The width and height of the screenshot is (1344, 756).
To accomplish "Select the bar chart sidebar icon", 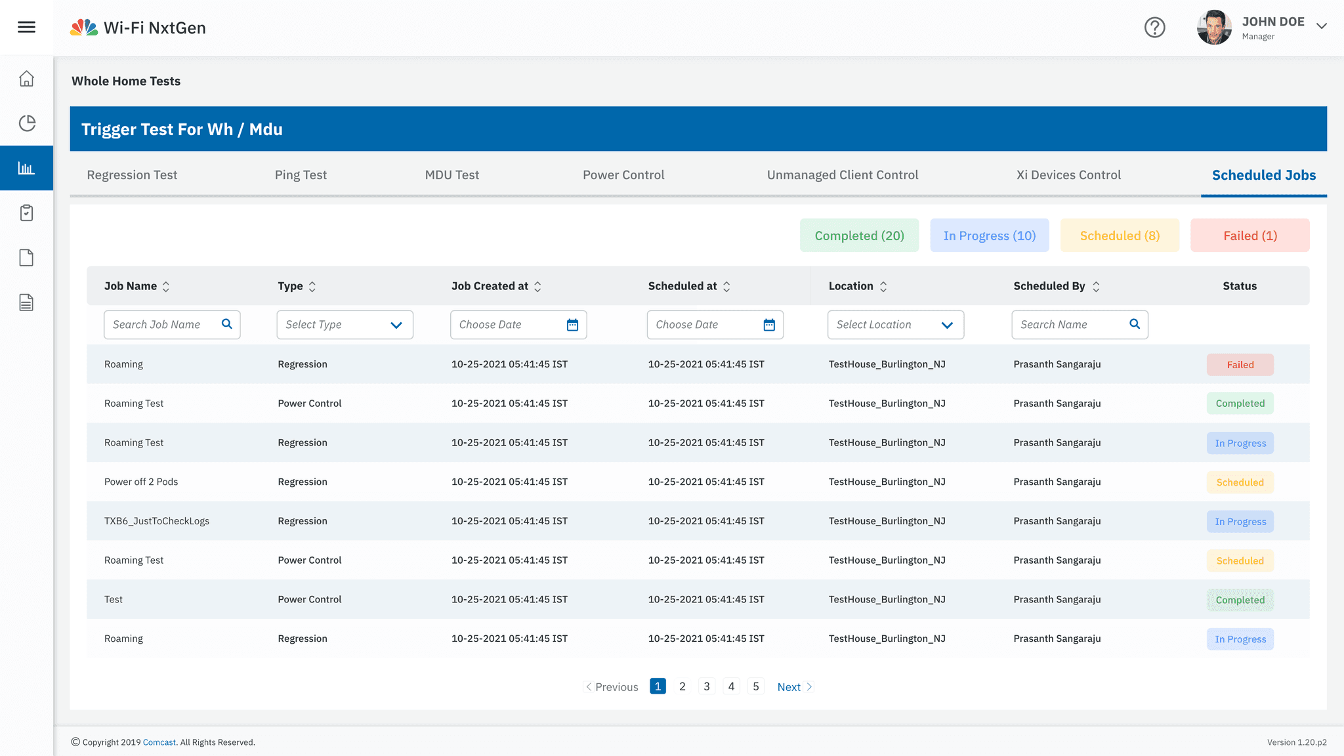I will [26, 168].
